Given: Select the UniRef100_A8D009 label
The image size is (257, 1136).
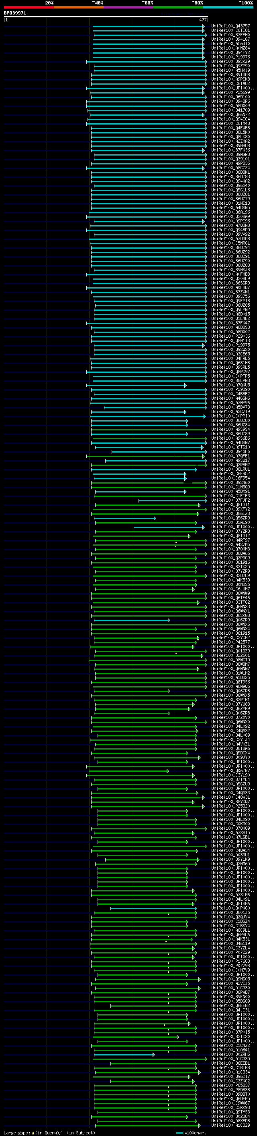Looking at the screenshot, I should (x=230, y=106).
